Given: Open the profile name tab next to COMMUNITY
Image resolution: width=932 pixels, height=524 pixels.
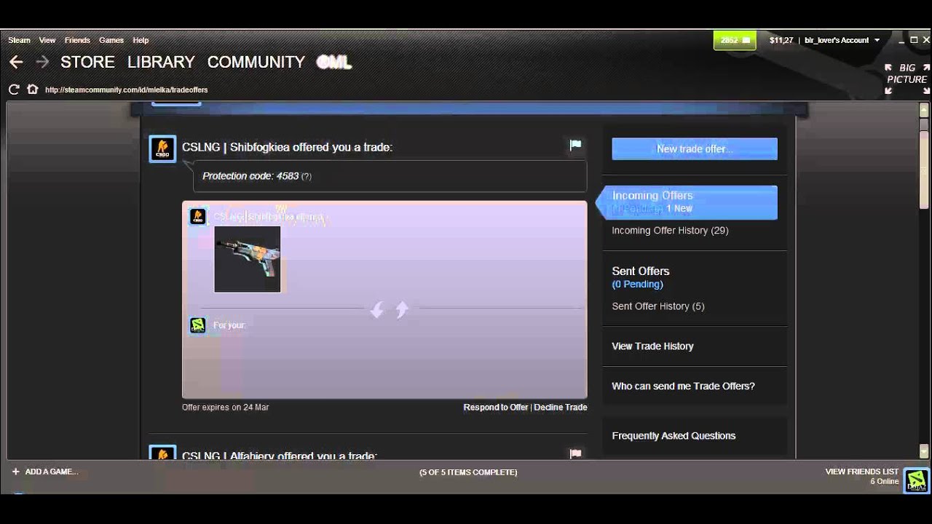Looking at the screenshot, I should point(334,62).
